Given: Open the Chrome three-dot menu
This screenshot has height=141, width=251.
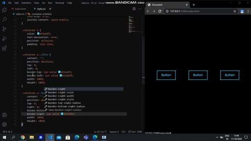Looking at the screenshot, I should 248,11.
